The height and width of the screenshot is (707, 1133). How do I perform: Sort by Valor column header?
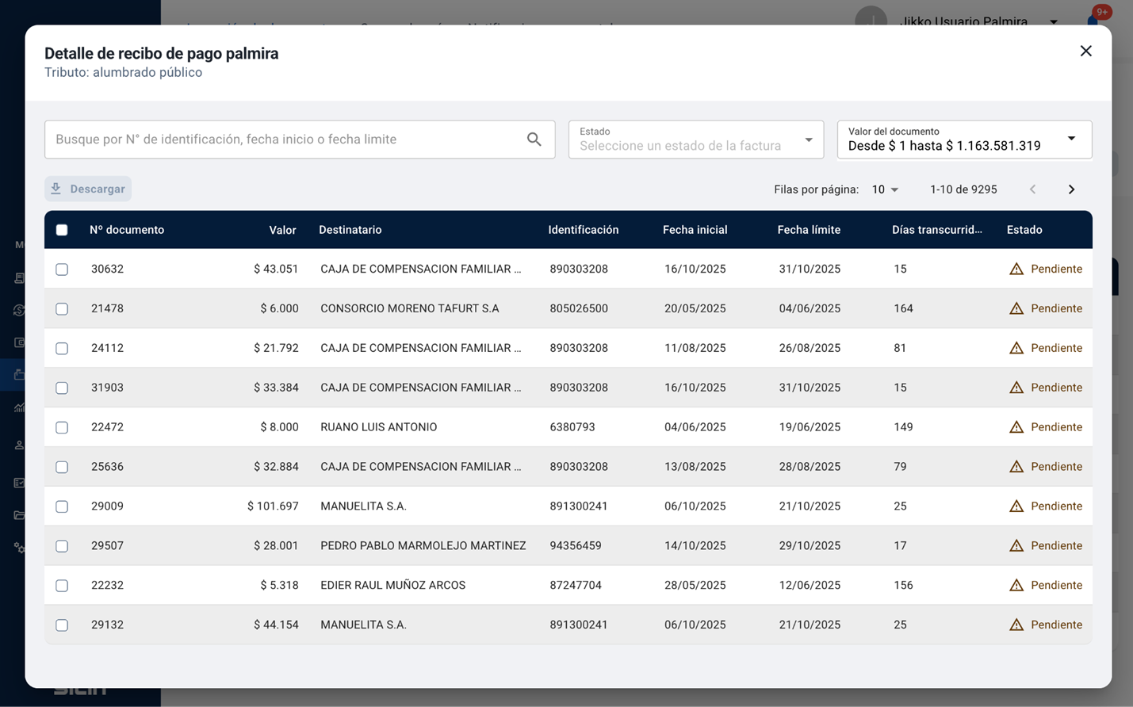tap(282, 230)
